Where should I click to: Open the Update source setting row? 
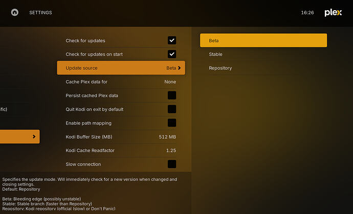point(121,68)
